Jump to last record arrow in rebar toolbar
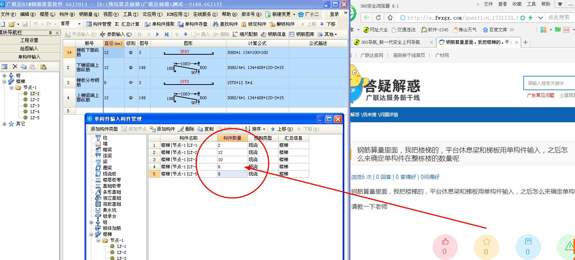The height and width of the screenshot is (260, 575). pos(166,34)
